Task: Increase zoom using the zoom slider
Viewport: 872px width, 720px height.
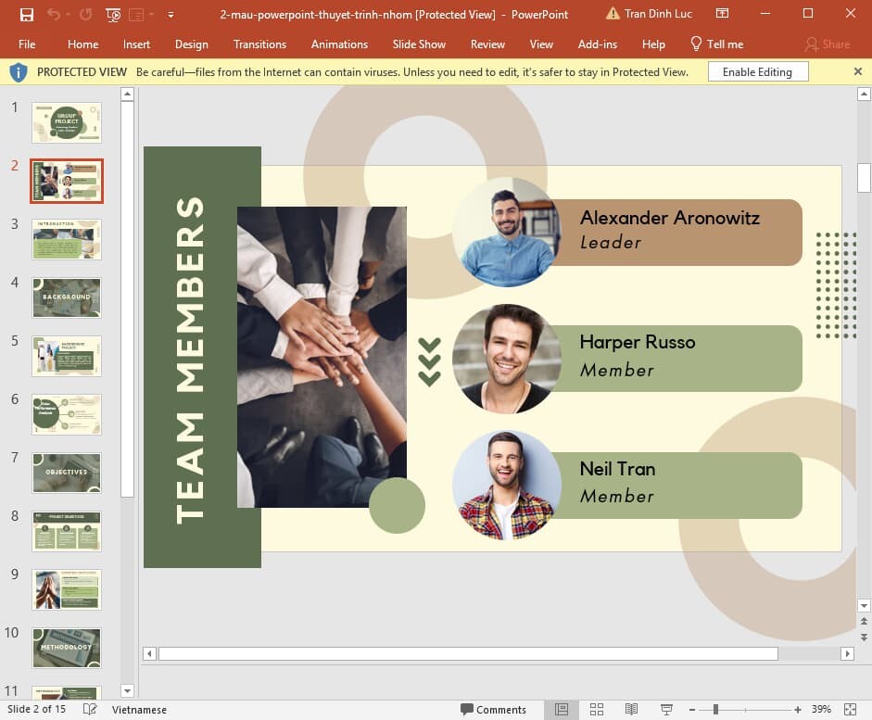Action: (795, 709)
